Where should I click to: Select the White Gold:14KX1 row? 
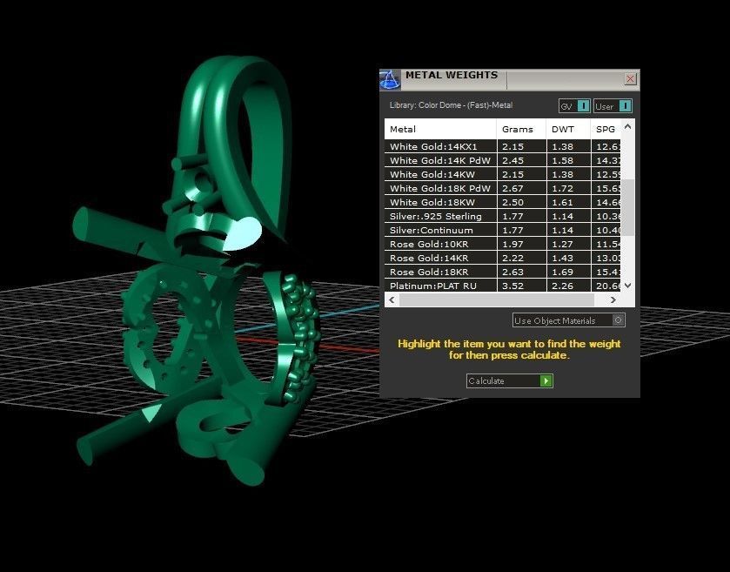[x=503, y=146]
